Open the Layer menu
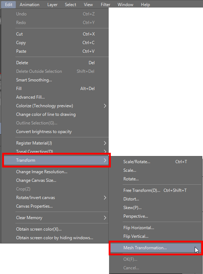The image size is (203, 274). coord(52,5)
